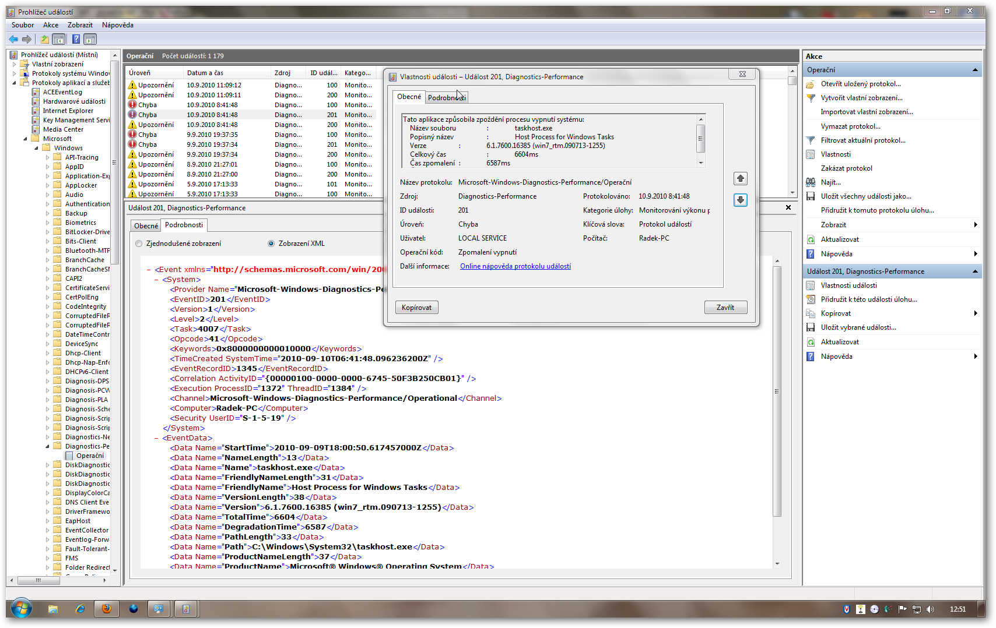This screenshot has height=628, width=996.
Task: Click the down arrow for next event
Action: click(740, 200)
